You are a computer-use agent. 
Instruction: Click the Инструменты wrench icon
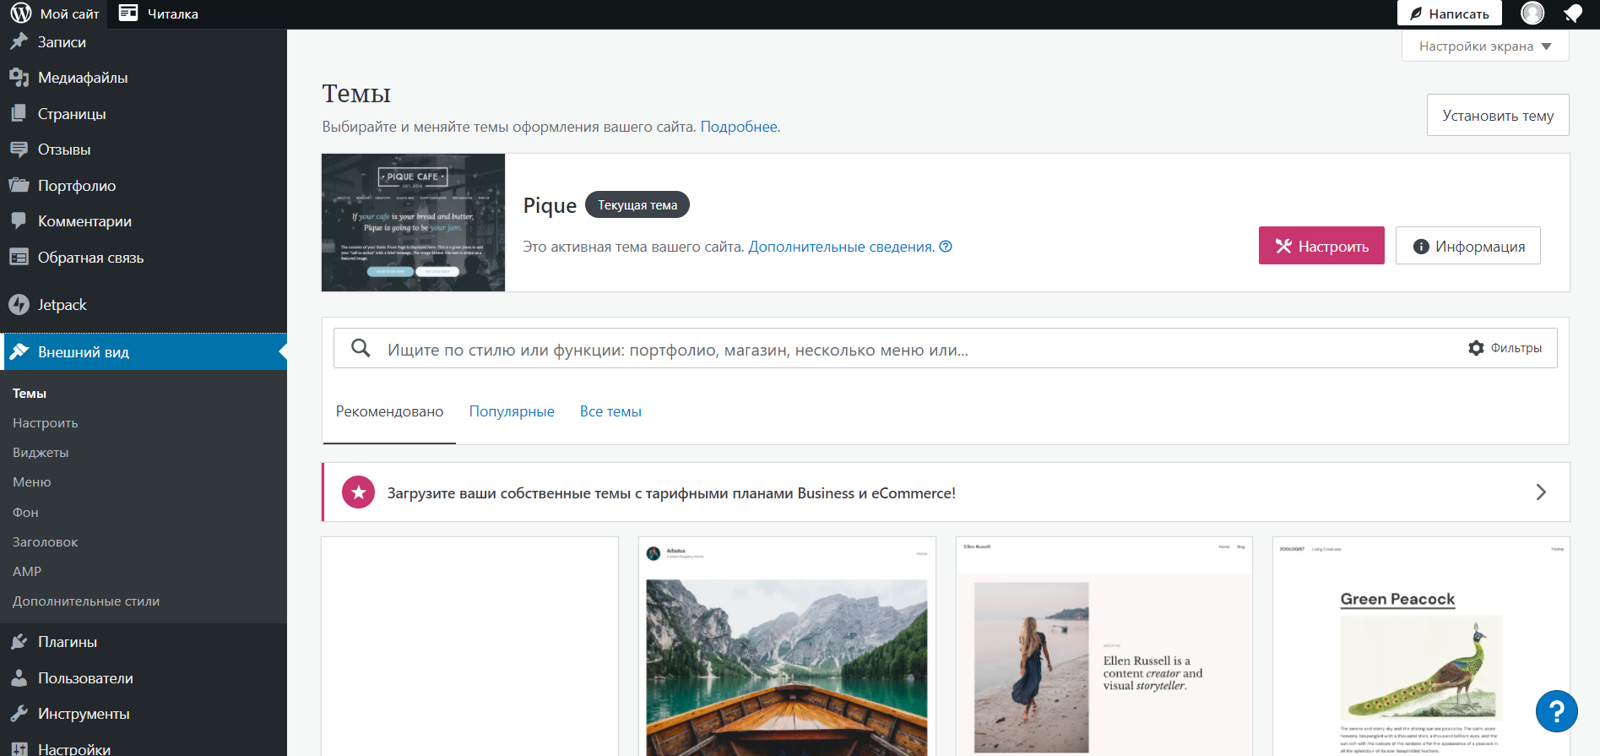[19, 714]
